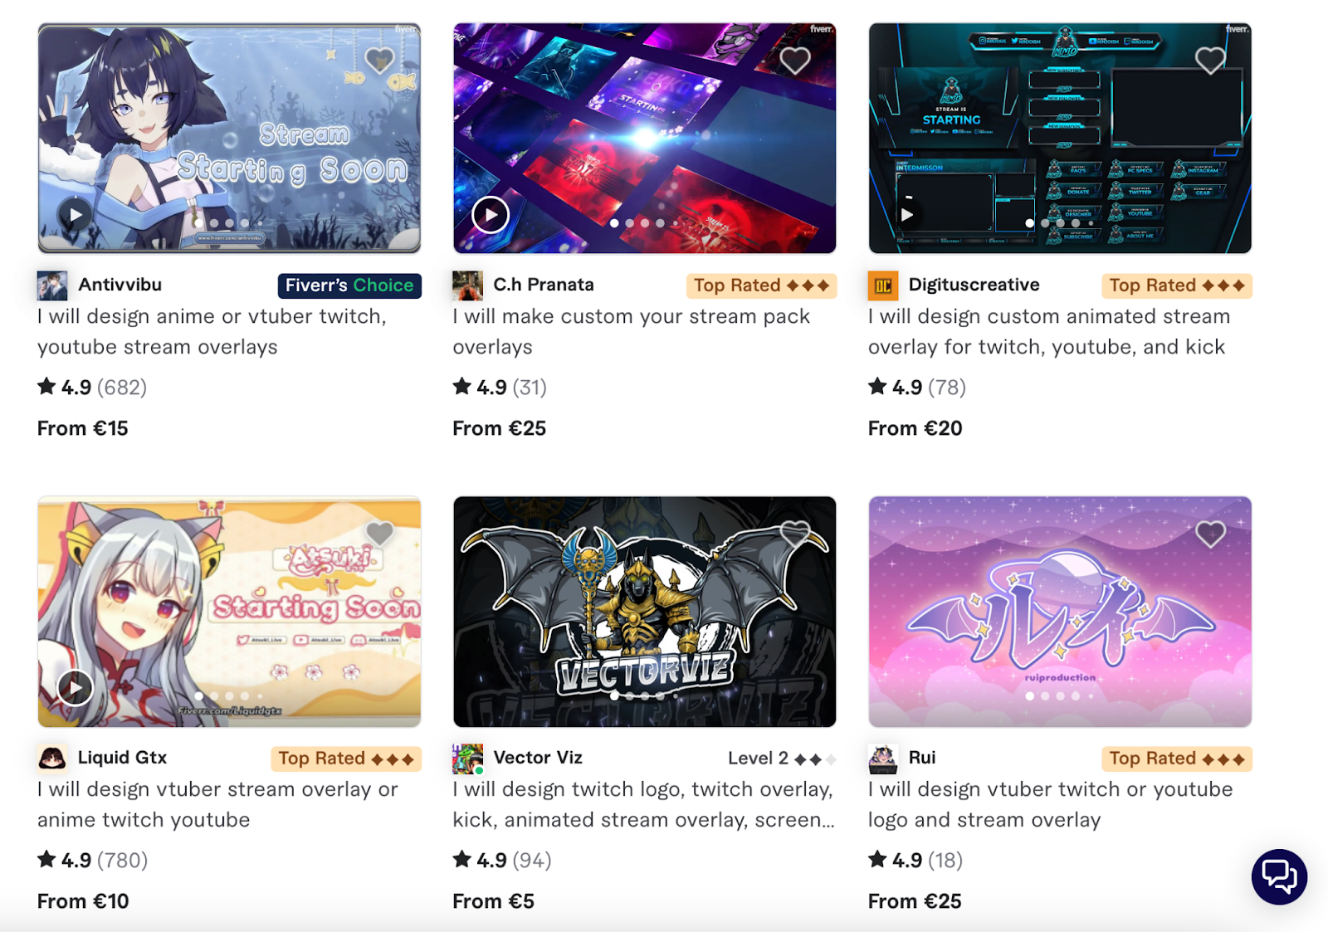This screenshot has height=932, width=1328.
Task: Open the Vectorviz mascot logo thumbnail
Action: point(645,612)
